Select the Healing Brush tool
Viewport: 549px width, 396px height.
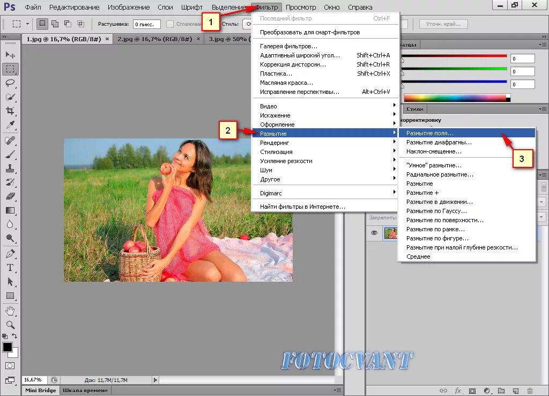click(10, 141)
